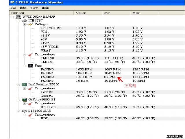This screenshot has height=139, width=185.
Task: Click the thermometer icon under Intel Pentium E5200
Action: click(x=30, y=88)
